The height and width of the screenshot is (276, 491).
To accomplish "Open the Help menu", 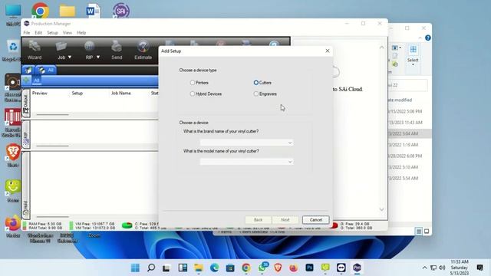I will 81,32.
